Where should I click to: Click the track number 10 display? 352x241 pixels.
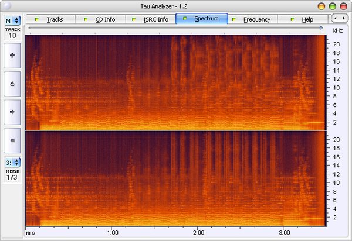tap(12, 35)
